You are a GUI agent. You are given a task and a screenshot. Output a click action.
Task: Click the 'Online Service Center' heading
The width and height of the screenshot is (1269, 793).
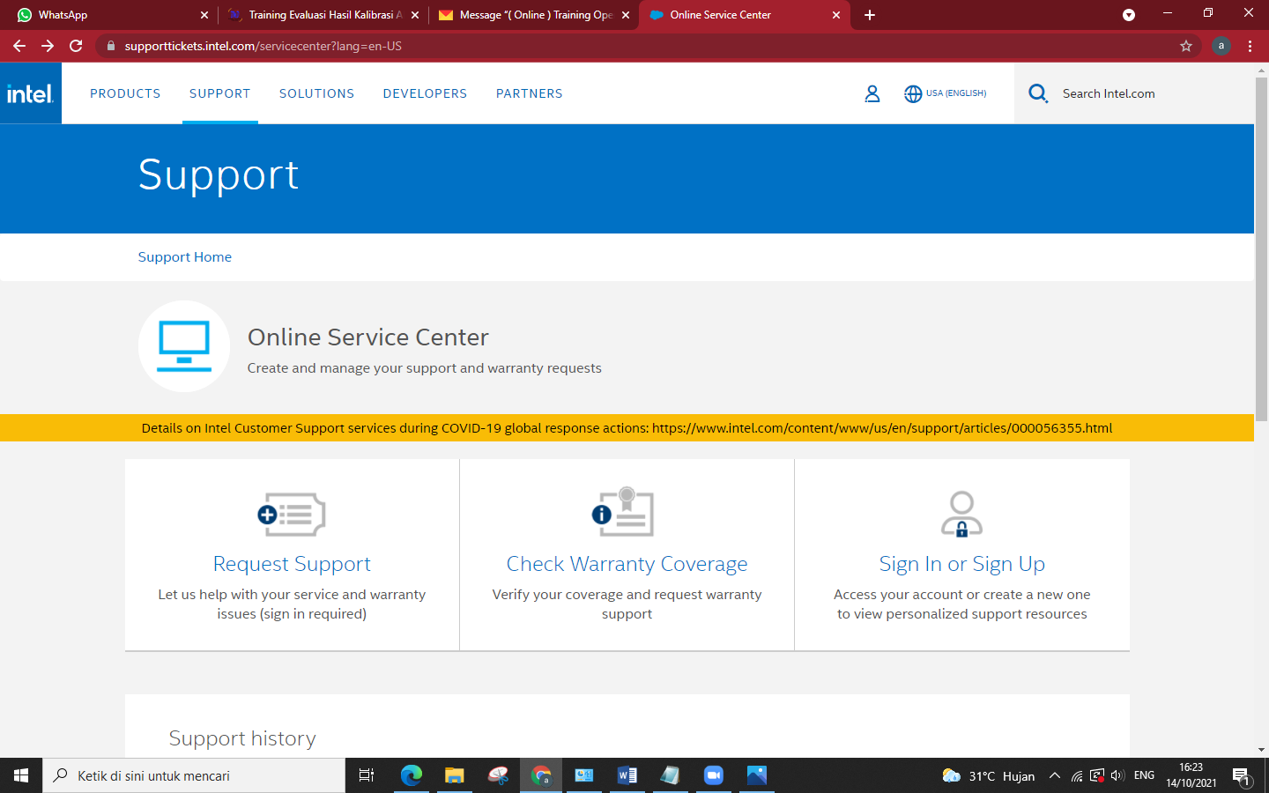[367, 337]
